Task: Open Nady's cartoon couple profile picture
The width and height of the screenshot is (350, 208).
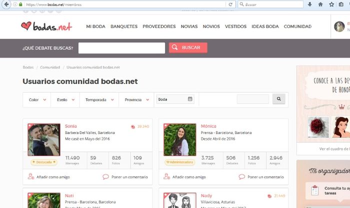Action: 179,200
